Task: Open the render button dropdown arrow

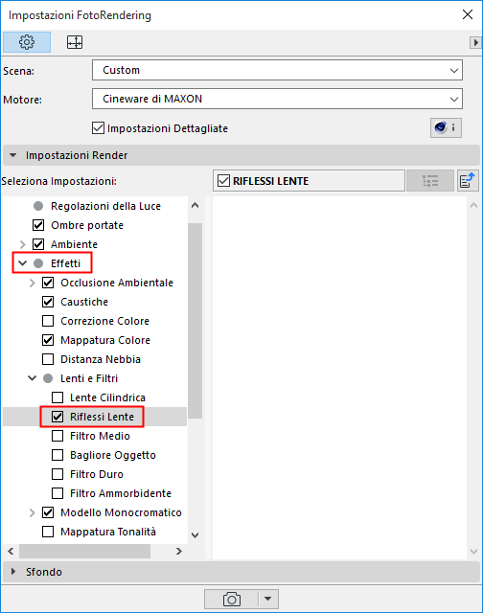Action: 268,599
